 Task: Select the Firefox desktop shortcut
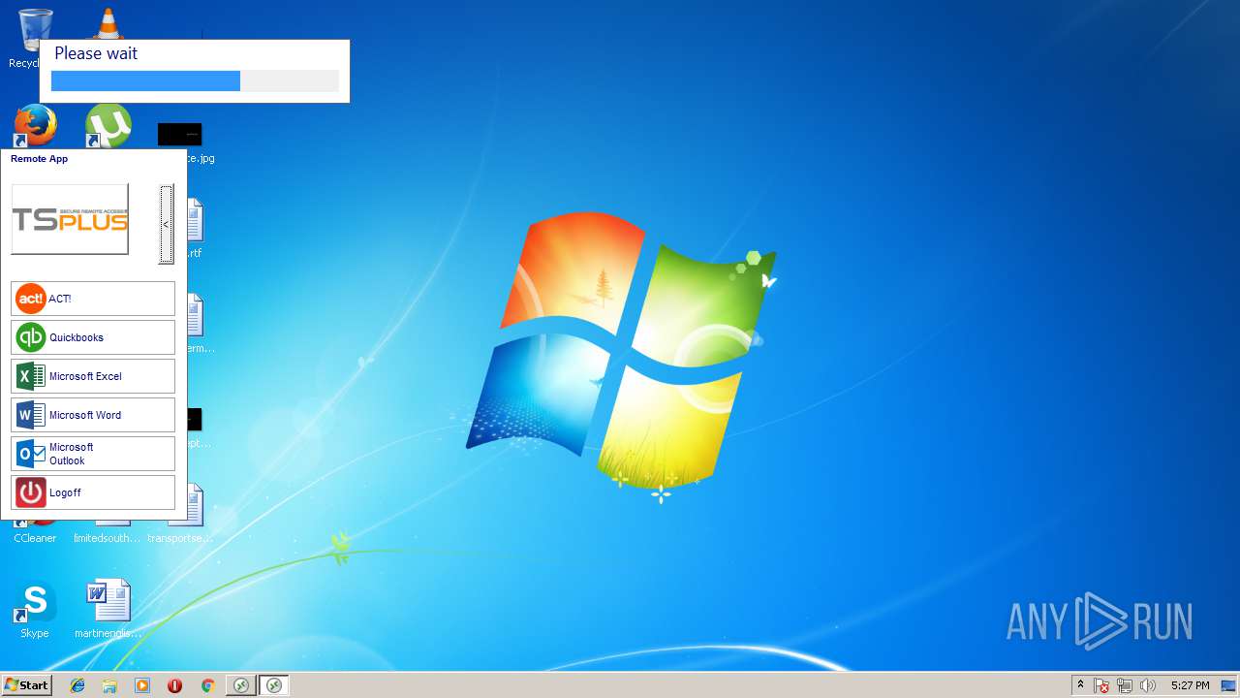[35, 126]
